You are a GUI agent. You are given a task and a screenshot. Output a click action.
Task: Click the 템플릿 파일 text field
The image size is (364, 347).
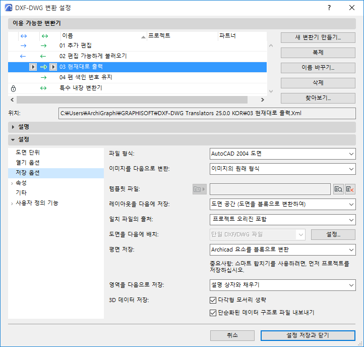[x=270, y=189]
